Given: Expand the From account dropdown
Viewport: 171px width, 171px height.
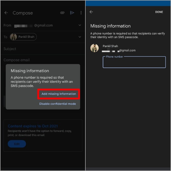Looking at the screenshot, I should pos(80,25).
